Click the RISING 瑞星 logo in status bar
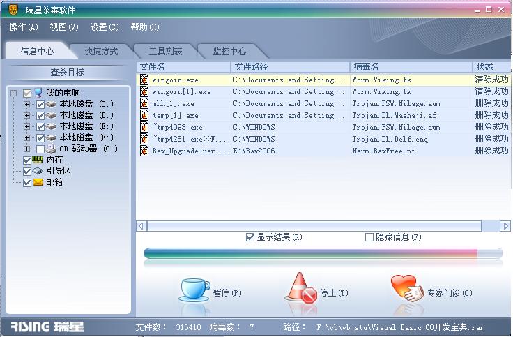The height and width of the screenshot is (337, 513). [47, 327]
